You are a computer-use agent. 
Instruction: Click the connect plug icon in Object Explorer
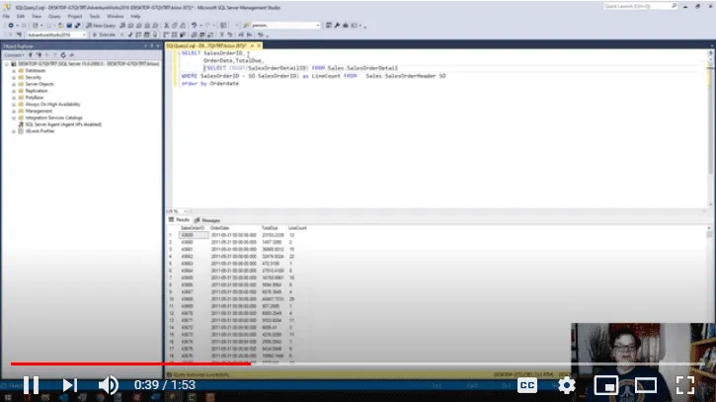tap(31, 55)
